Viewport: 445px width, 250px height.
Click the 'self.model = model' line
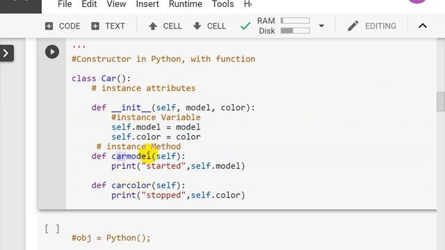(x=156, y=127)
